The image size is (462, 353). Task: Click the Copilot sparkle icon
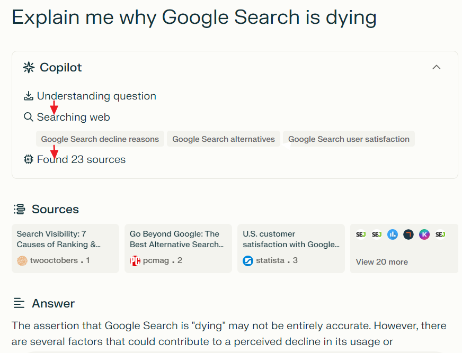29,67
